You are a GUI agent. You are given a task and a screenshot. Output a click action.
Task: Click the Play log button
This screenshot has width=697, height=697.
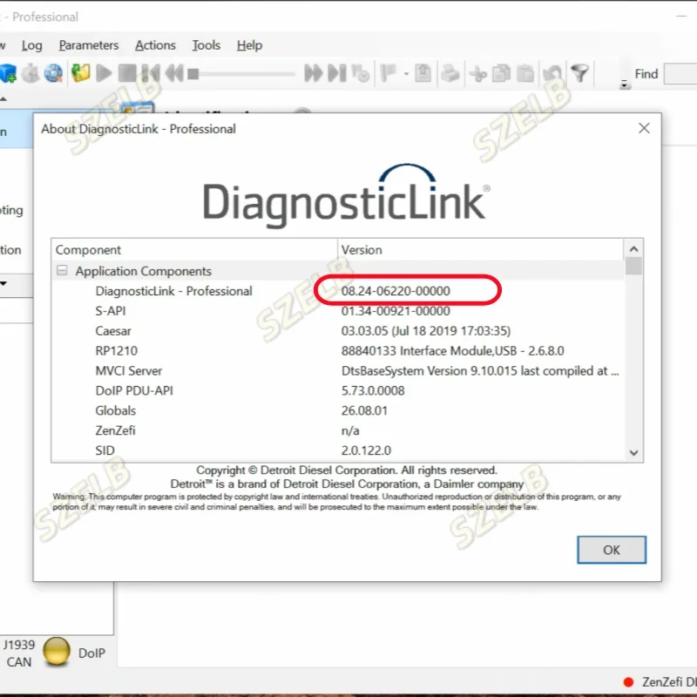(x=104, y=73)
